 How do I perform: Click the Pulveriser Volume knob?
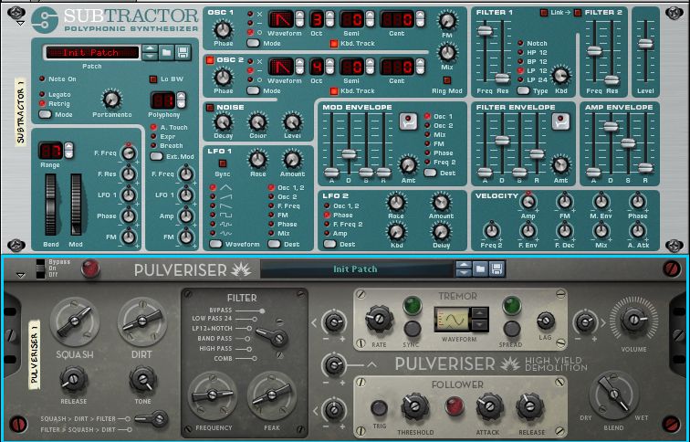tap(633, 320)
